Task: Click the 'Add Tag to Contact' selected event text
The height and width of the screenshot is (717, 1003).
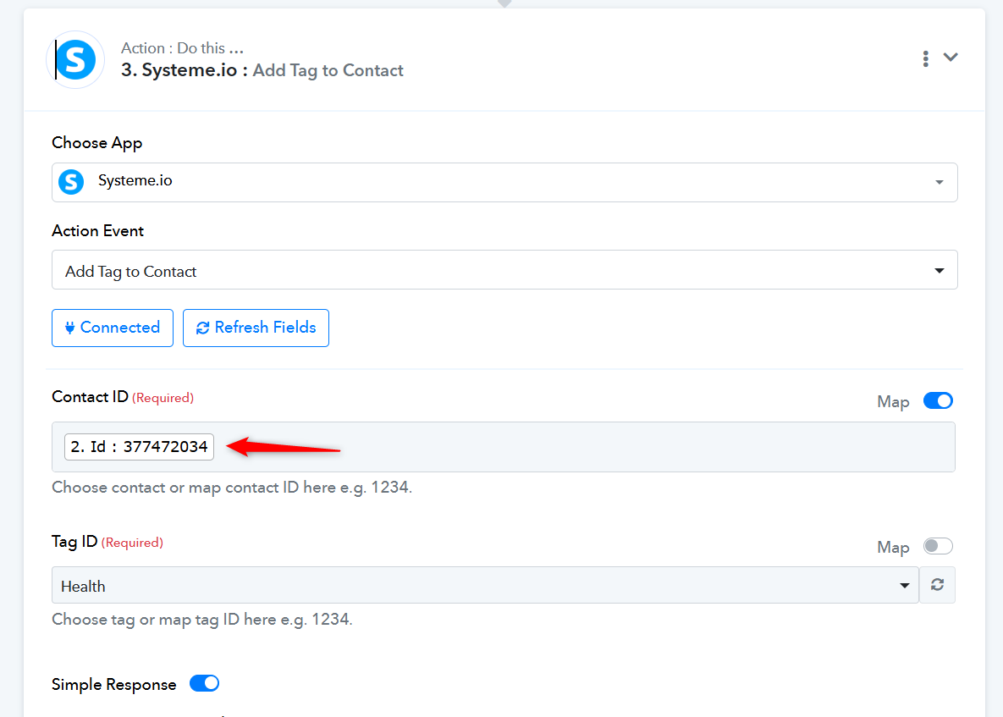Action: pyautogui.click(x=130, y=272)
